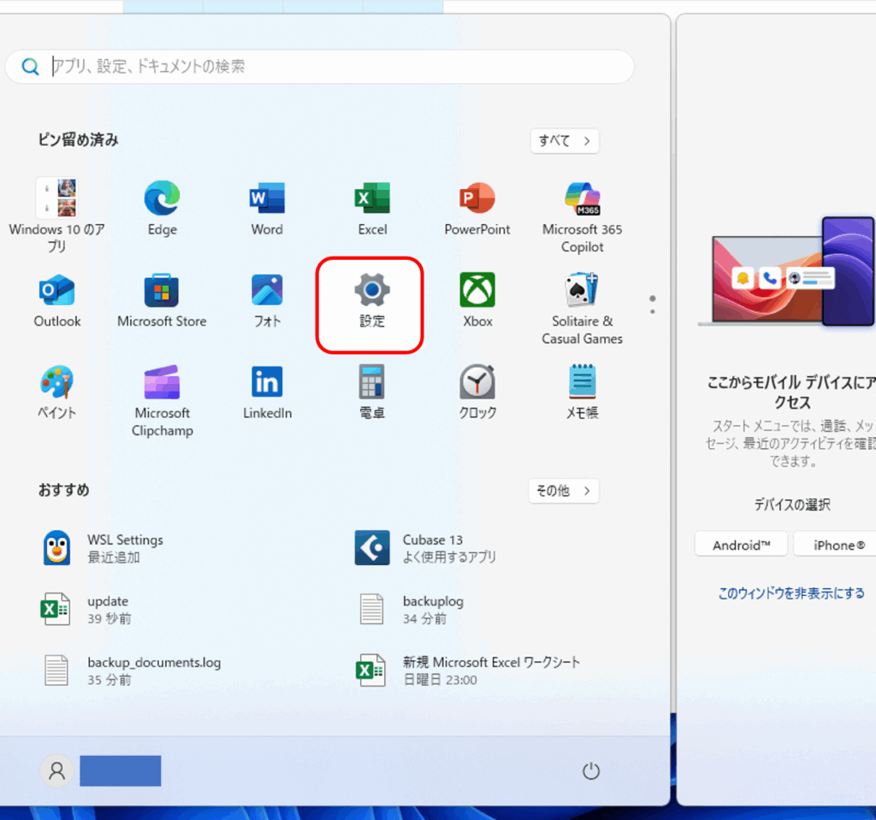Click このウィンドウを非表示にする link
876x820 pixels.
click(x=790, y=593)
